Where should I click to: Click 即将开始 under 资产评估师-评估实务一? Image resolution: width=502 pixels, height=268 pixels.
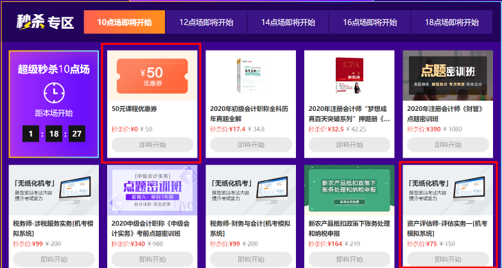(448, 259)
